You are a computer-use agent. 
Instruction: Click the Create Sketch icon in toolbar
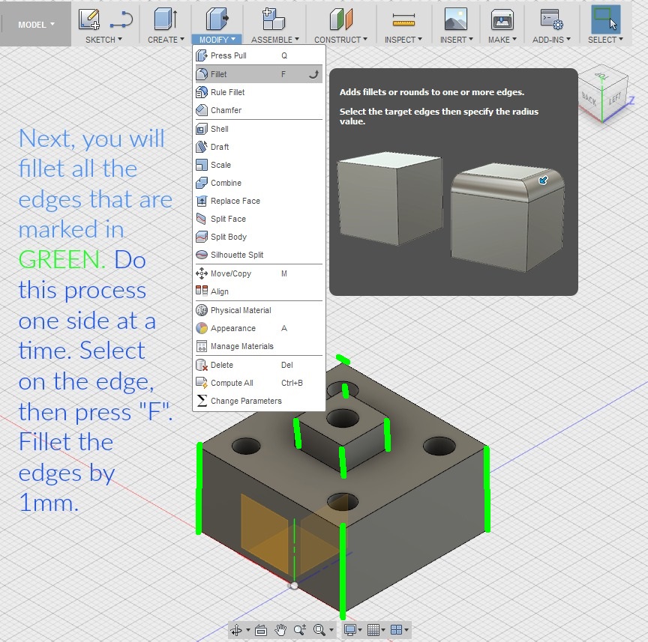[x=89, y=19]
